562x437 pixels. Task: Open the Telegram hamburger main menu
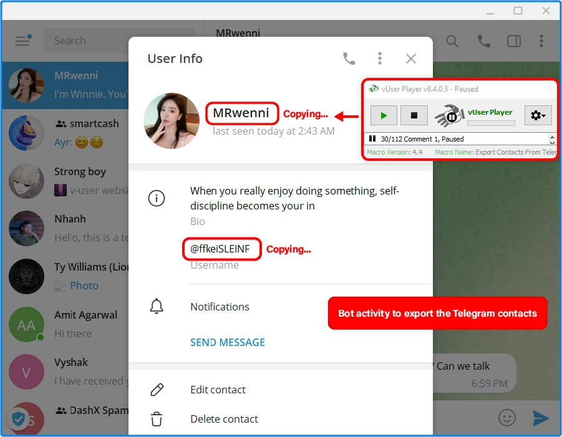[x=22, y=41]
